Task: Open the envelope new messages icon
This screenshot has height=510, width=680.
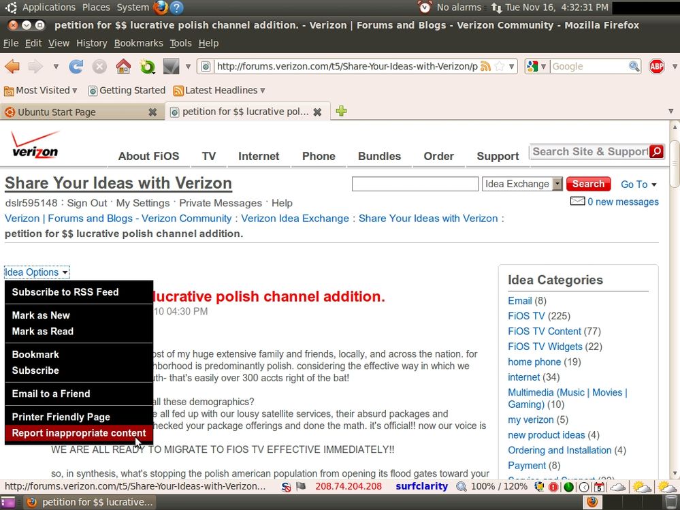Action: 578,202
